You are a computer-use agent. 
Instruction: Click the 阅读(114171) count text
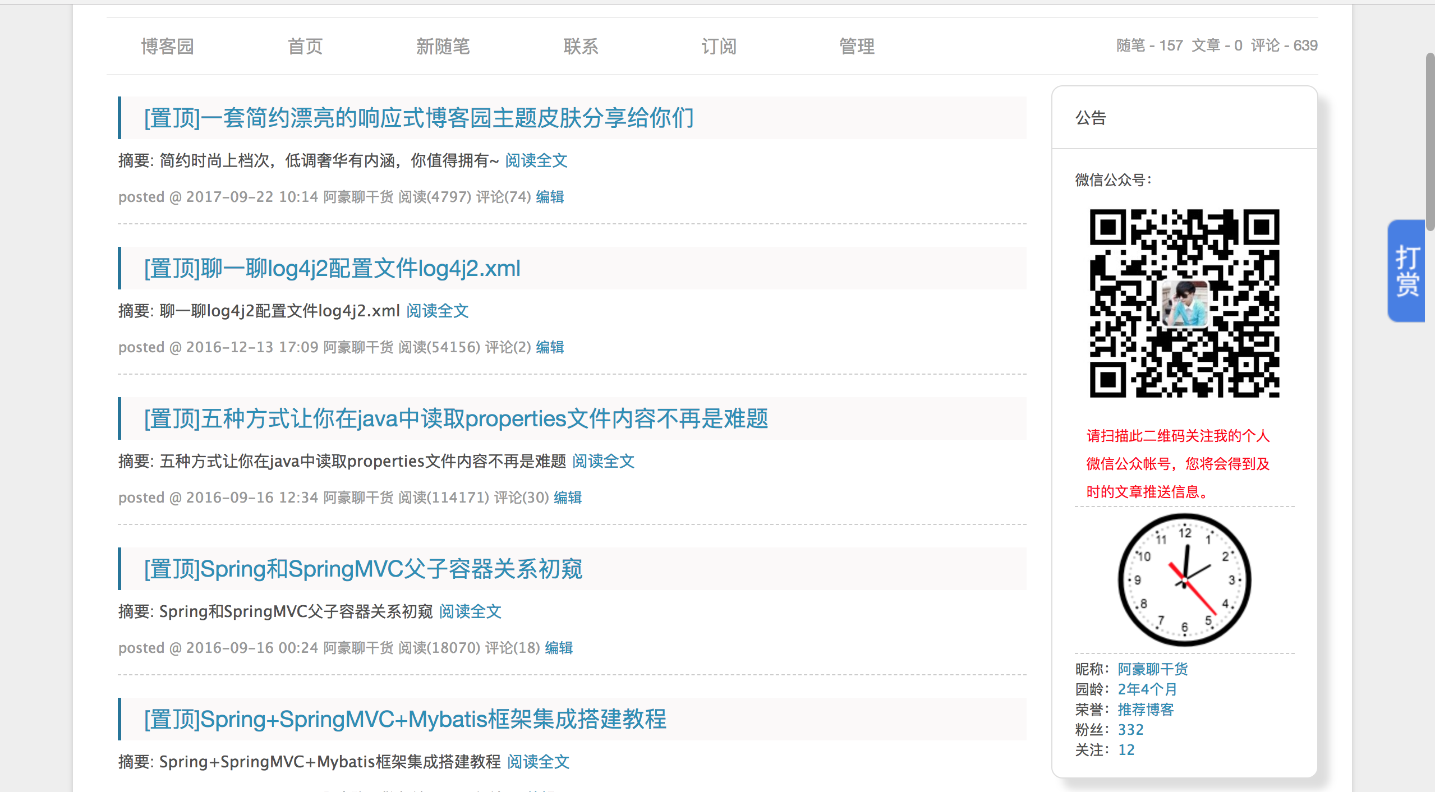pos(444,498)
